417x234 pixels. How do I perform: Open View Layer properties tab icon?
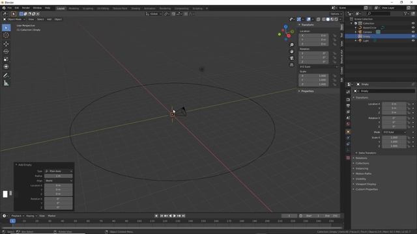348,112
